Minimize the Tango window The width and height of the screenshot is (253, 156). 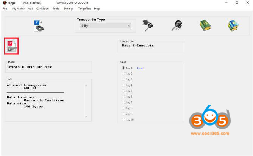(x=226, y=3)
